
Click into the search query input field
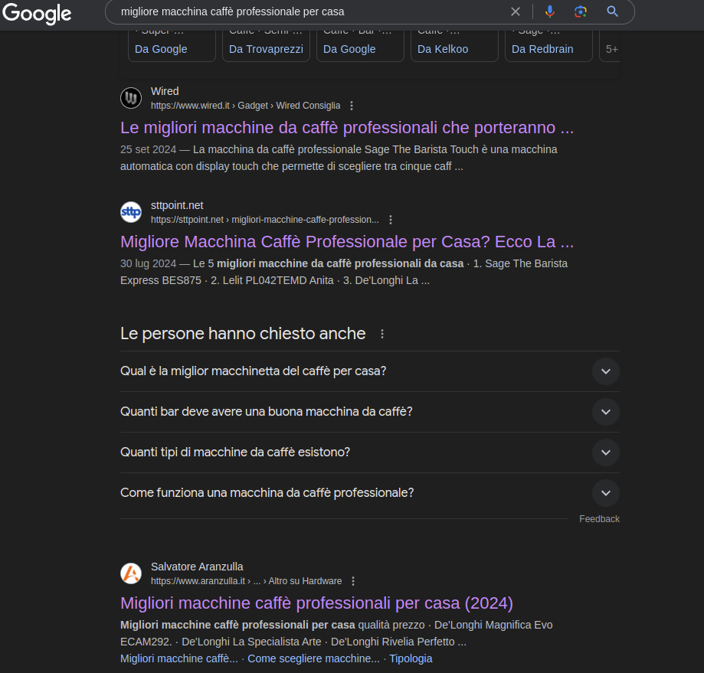click(x=309, y=11)
